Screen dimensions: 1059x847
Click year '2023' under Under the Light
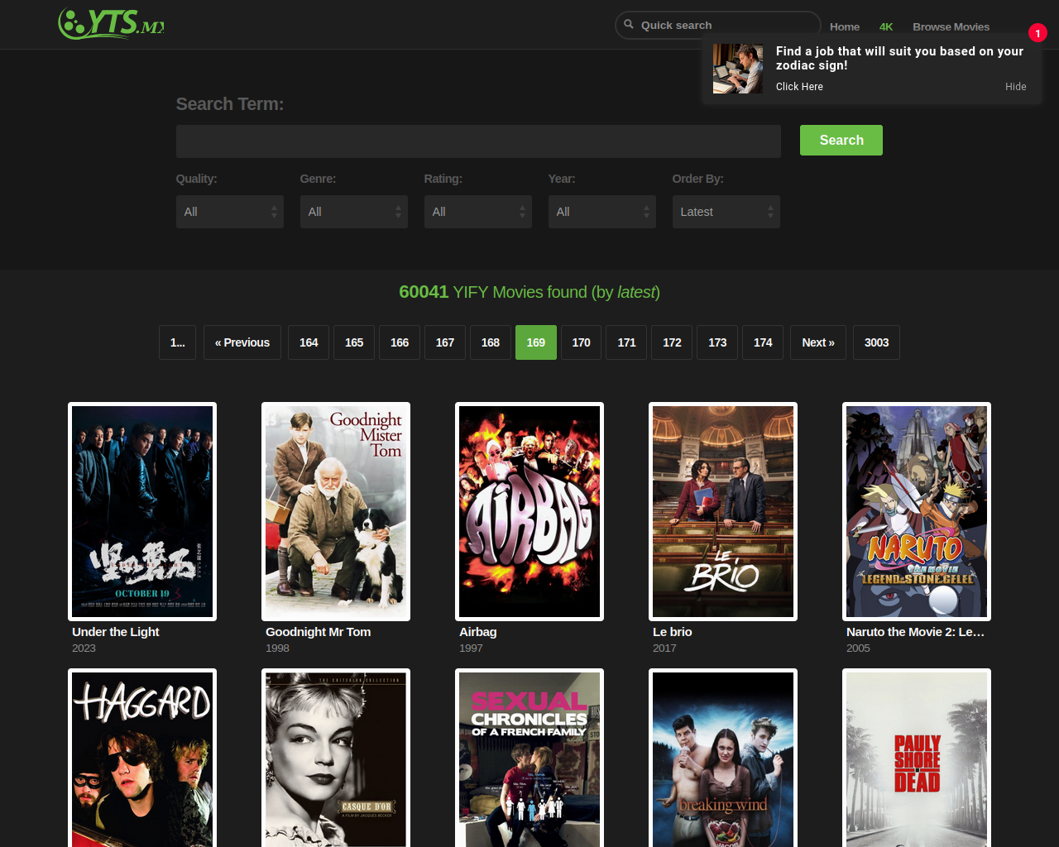point(84,648)
